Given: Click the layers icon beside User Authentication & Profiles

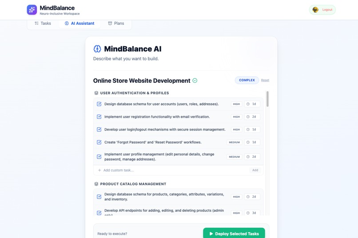Looking at the screenshot, I should tap(96, 93).
